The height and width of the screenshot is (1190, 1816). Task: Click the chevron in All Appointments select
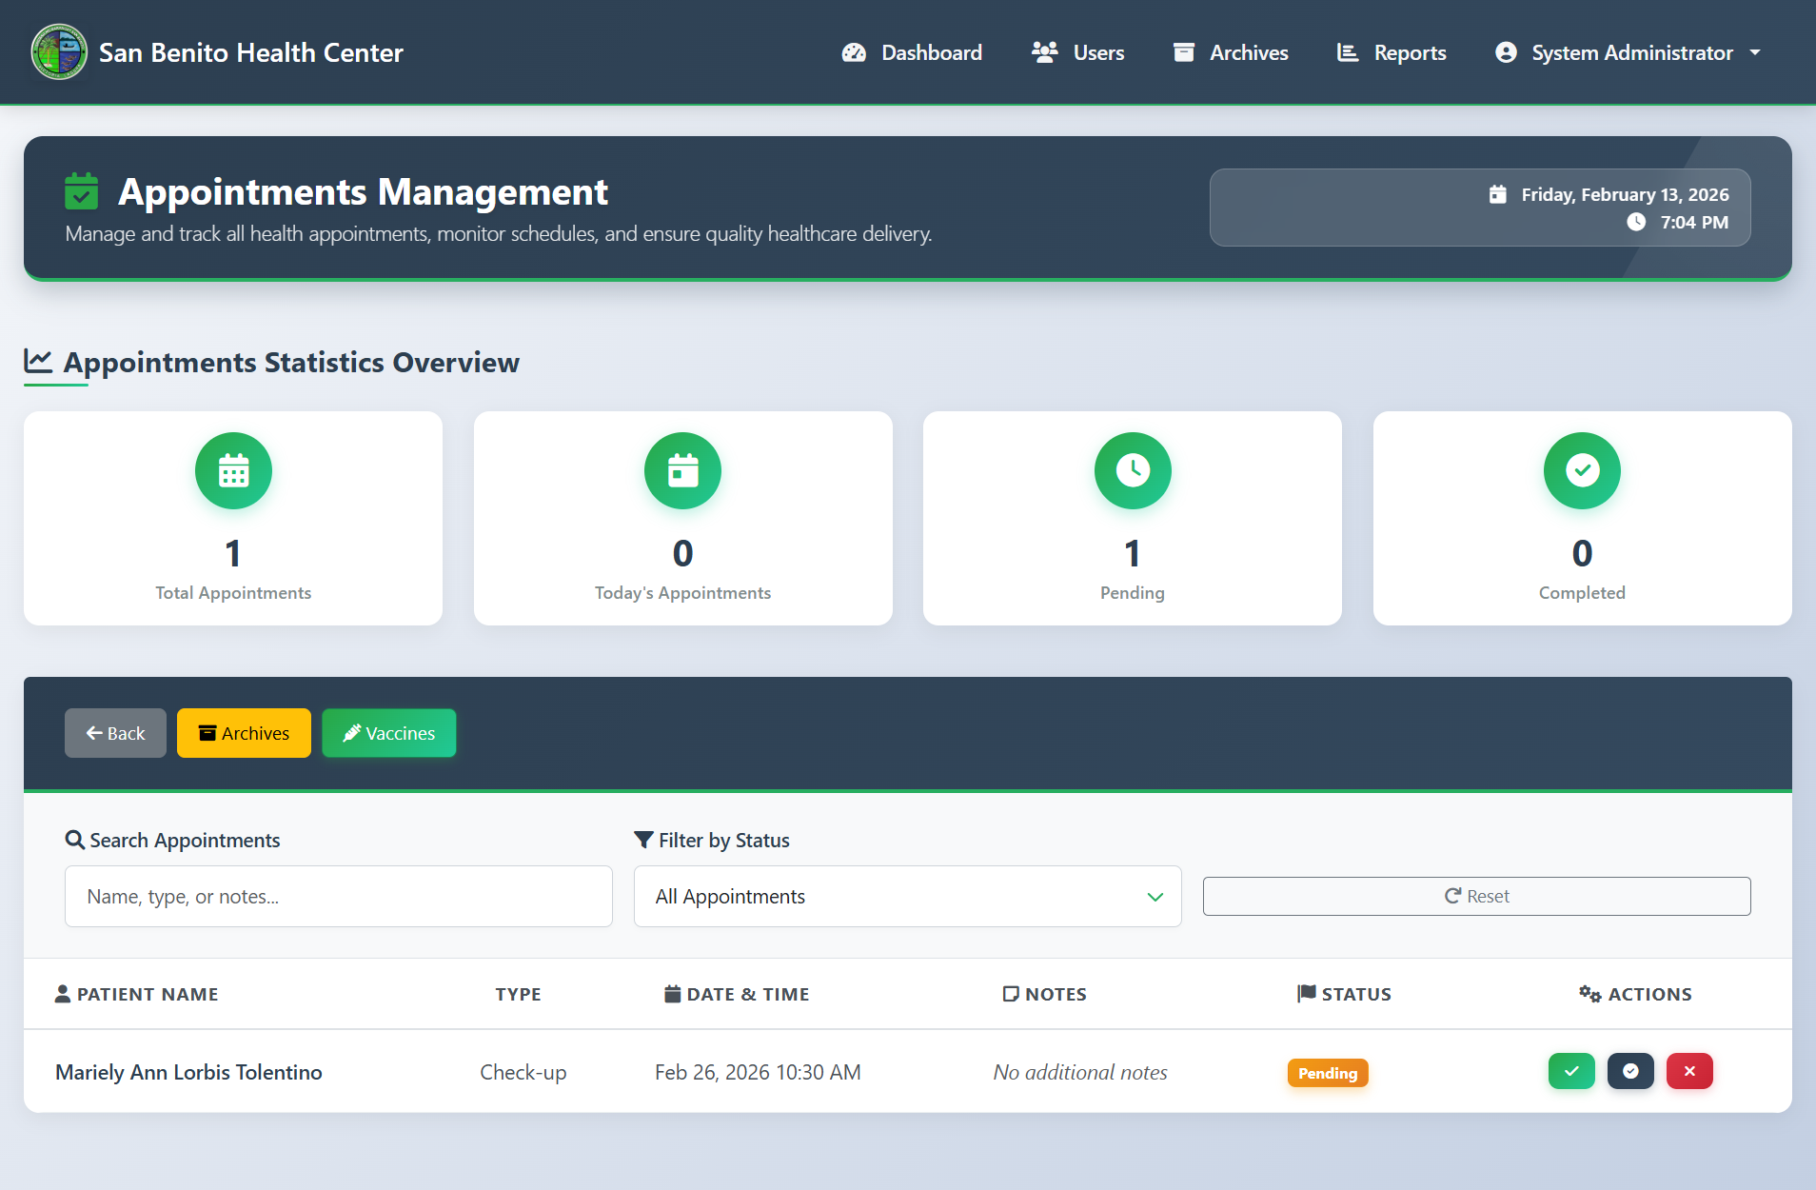1155,897
